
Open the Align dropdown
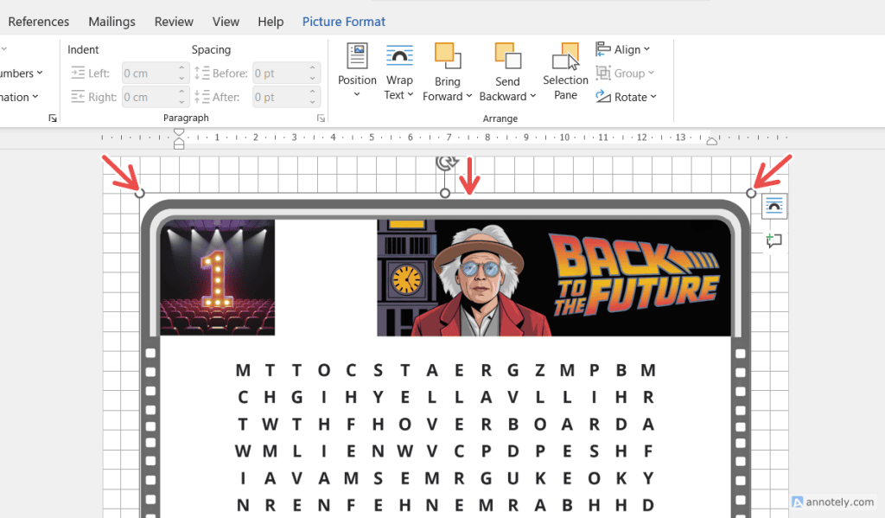[623, 49]
